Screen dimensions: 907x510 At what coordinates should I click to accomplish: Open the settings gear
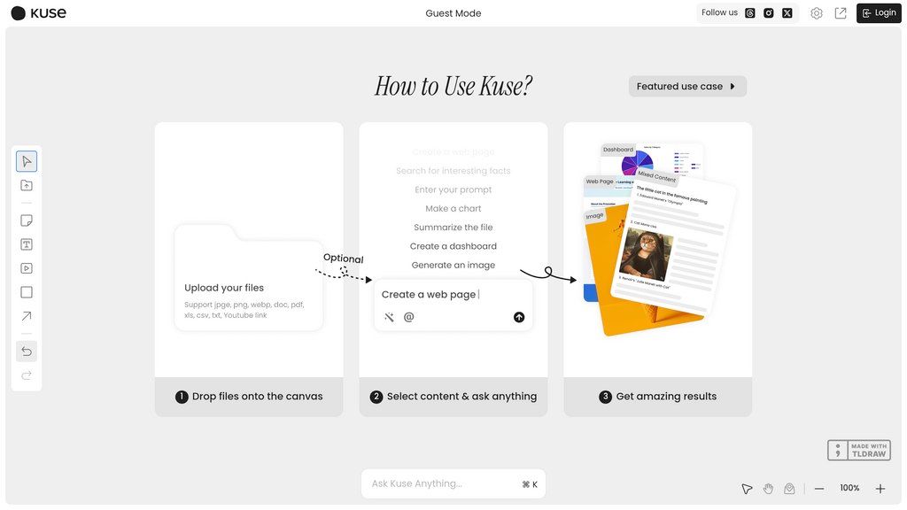coord(816,13)
